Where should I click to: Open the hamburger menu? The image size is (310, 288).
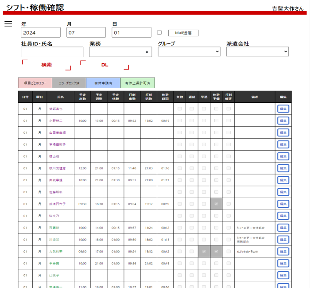tap(8, 24)
